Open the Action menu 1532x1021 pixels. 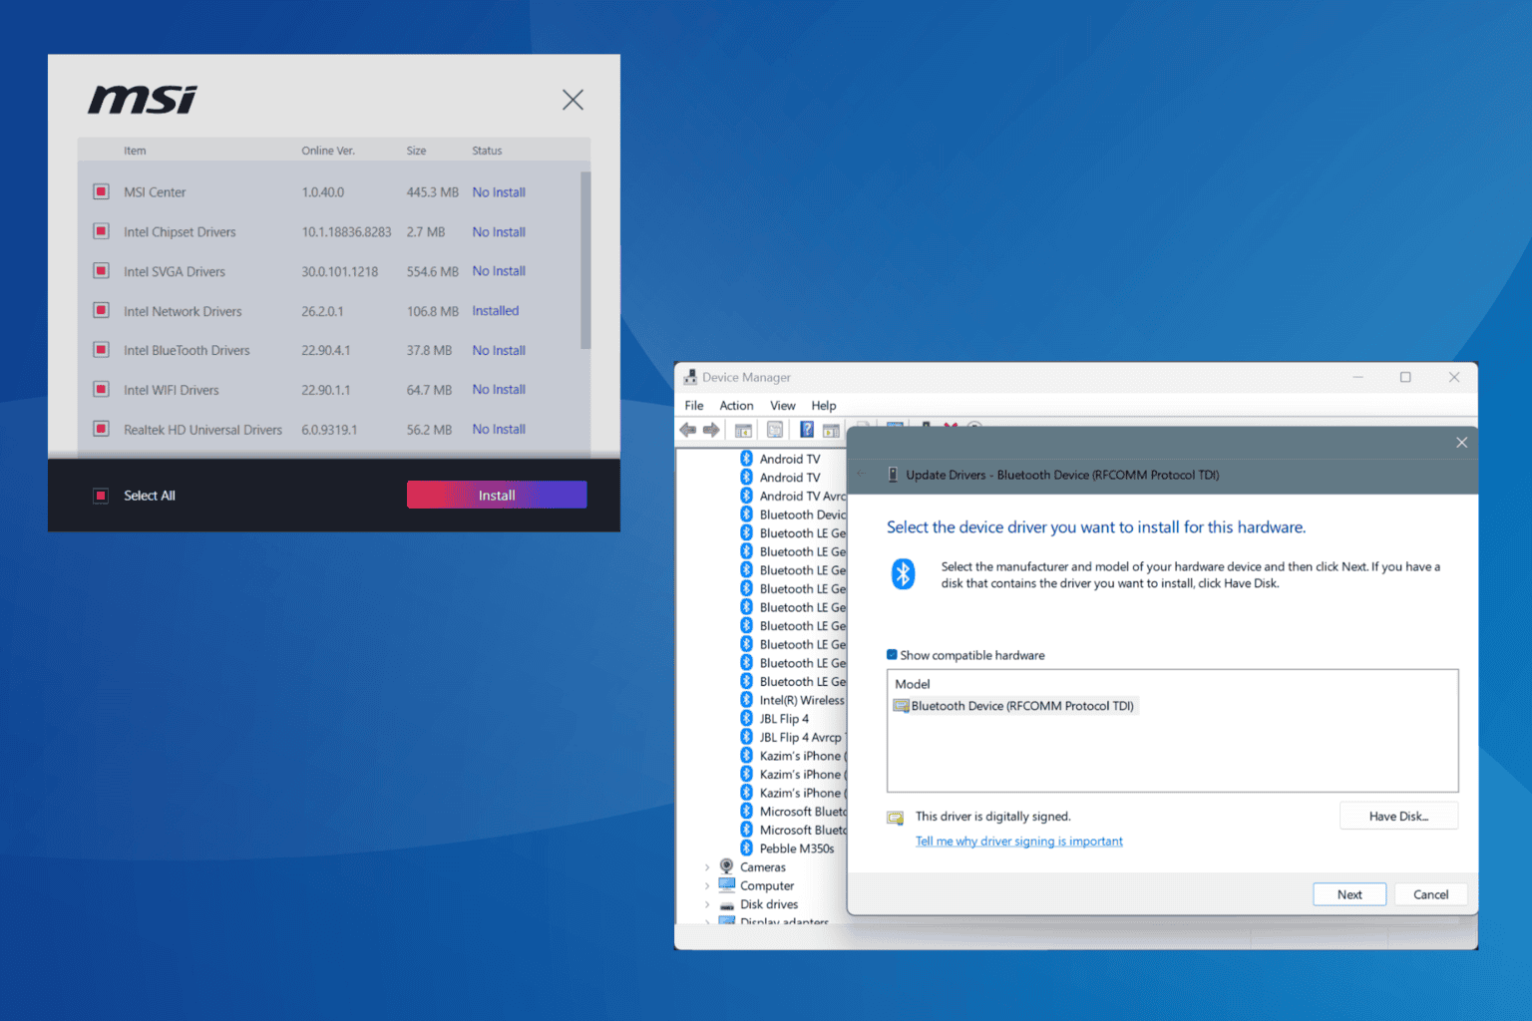[x=736, y=406]
